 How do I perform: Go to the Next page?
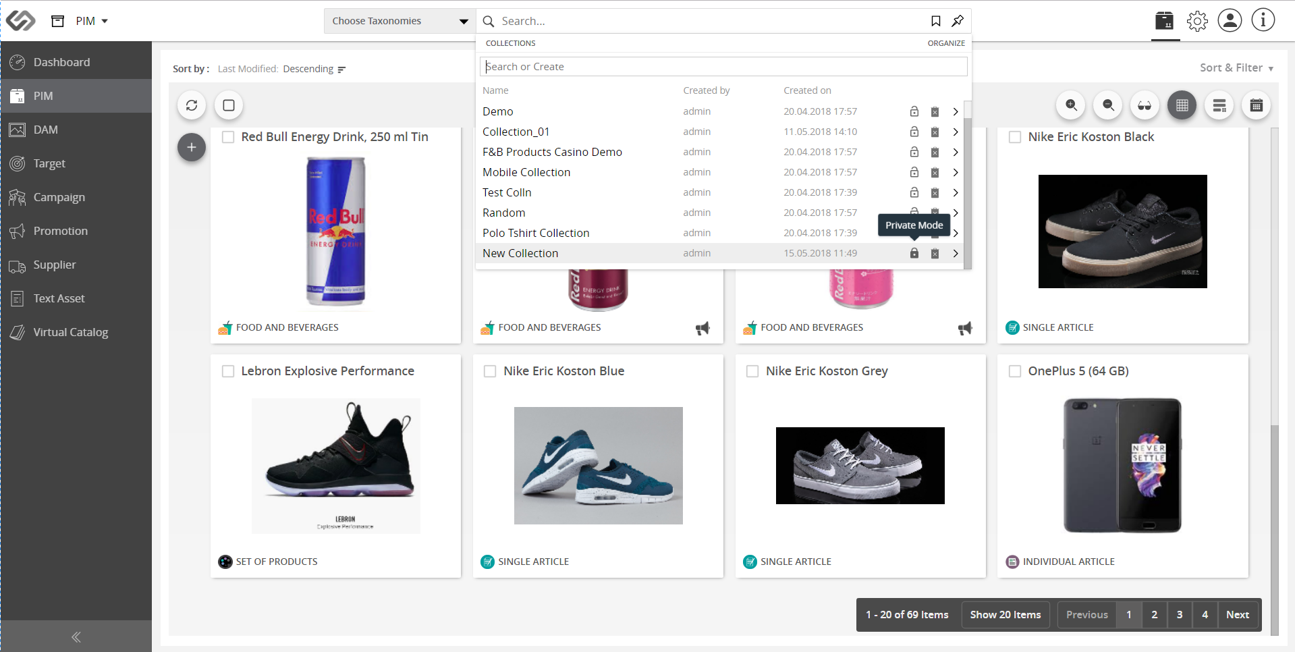tap(1238, 615)
